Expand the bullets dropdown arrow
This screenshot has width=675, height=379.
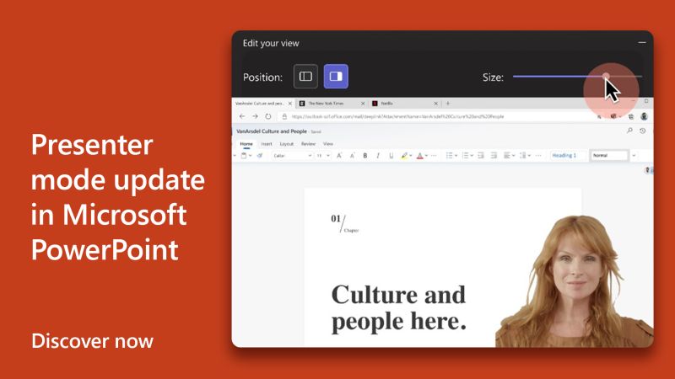point(456,156)
